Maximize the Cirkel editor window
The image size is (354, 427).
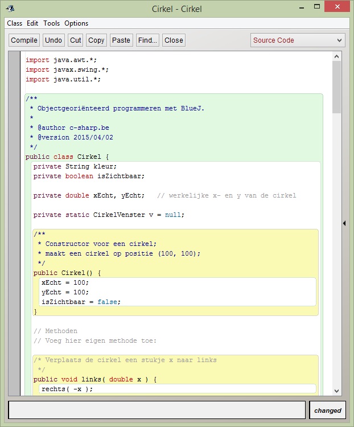pyautogui.click(x=316, y=6)
